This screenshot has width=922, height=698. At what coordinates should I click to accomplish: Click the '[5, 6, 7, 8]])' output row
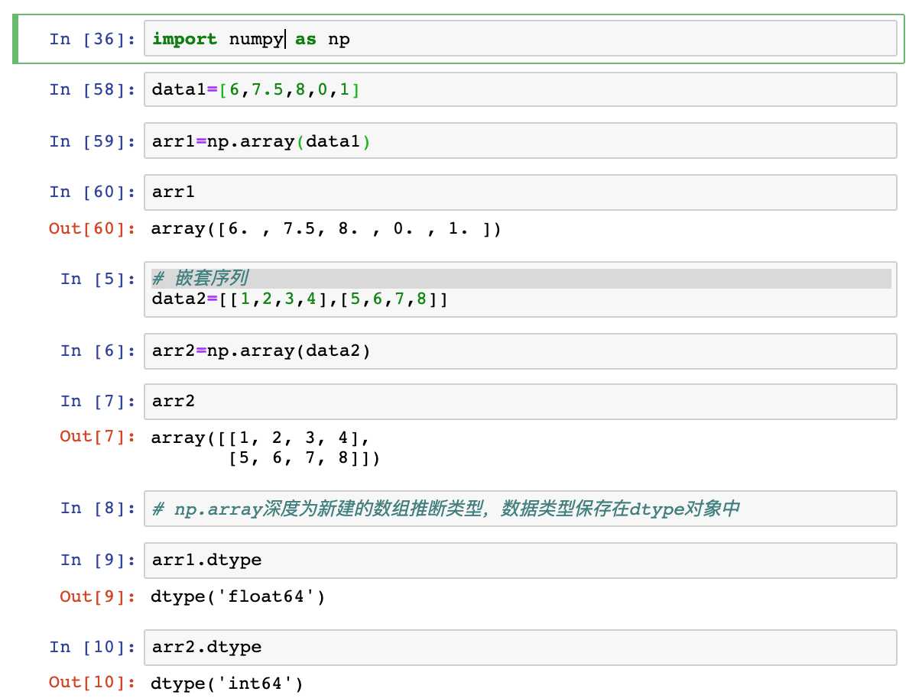(x=304, y=458)
